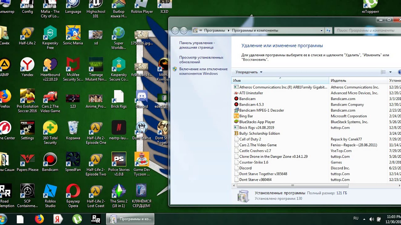
Task: Open SpeedFan desktop shortcut
Action: coord(73,162)
